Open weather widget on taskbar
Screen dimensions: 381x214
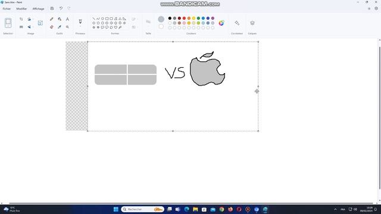[x=12, y=209]
